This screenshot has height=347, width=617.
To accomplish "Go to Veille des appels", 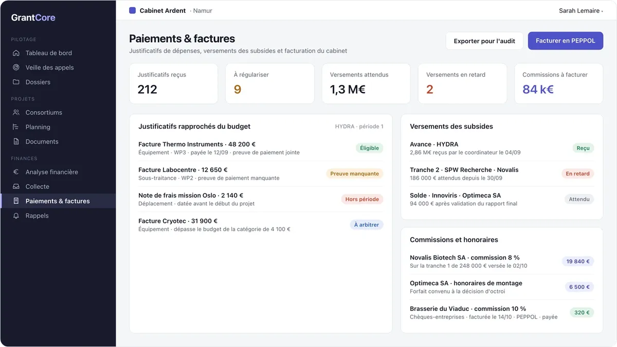I will click(58, 67).
